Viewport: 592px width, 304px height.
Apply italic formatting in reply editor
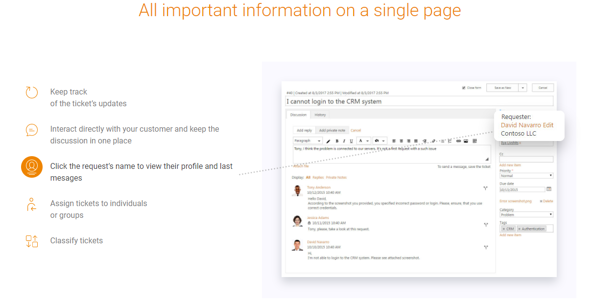point(344,141)
